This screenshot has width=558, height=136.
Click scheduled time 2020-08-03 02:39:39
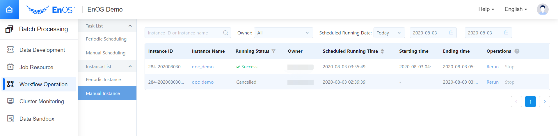tap(344, 82)
